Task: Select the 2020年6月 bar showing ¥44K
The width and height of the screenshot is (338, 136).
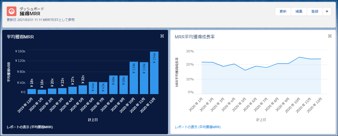Action: 93,88
